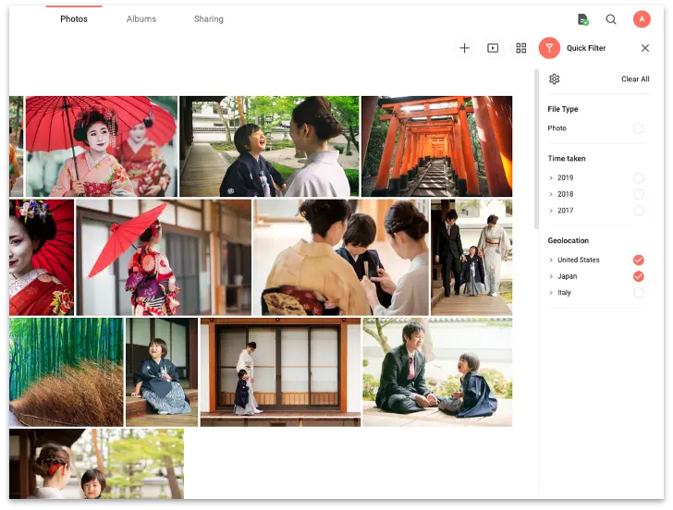Open the sliding doors mother and child photo
The image size is (673, 510).
click(280, 372)
